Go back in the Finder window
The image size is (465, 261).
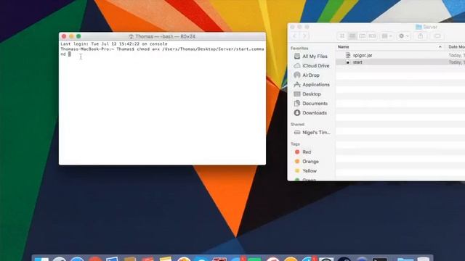pos(295,36)
